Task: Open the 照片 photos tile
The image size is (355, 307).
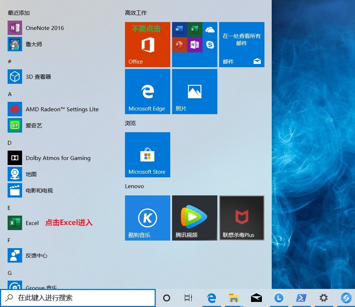Action: [x=195, y=91]
